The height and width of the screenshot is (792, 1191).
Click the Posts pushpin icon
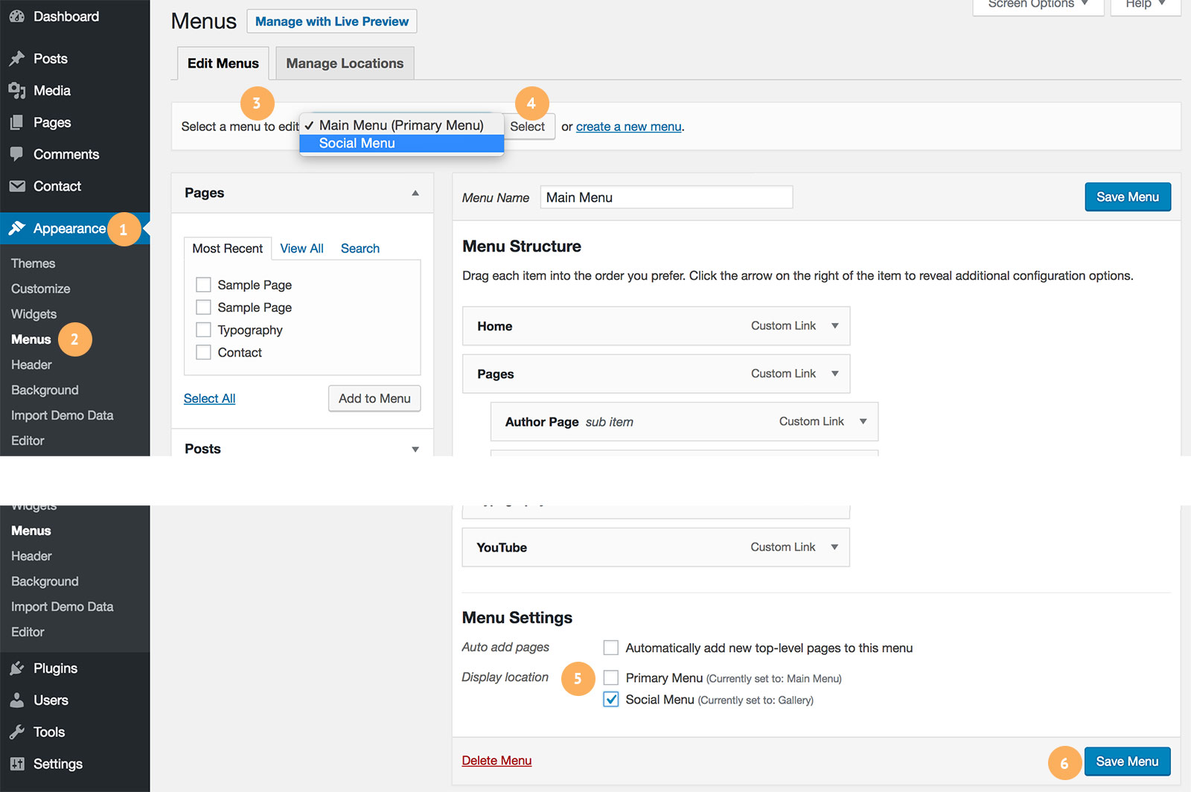(16, 59)
